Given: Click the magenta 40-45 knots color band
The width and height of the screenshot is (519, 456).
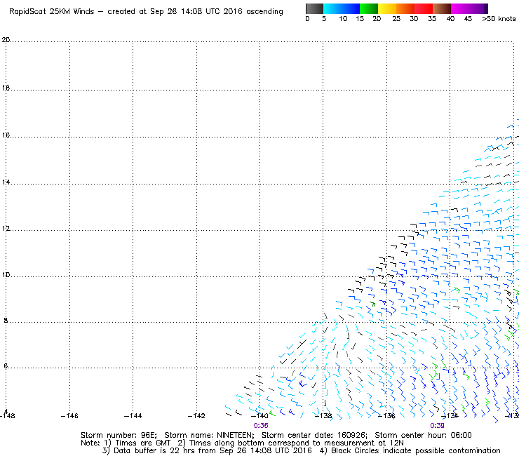Looking at the screenshot, I should [460, 8].
